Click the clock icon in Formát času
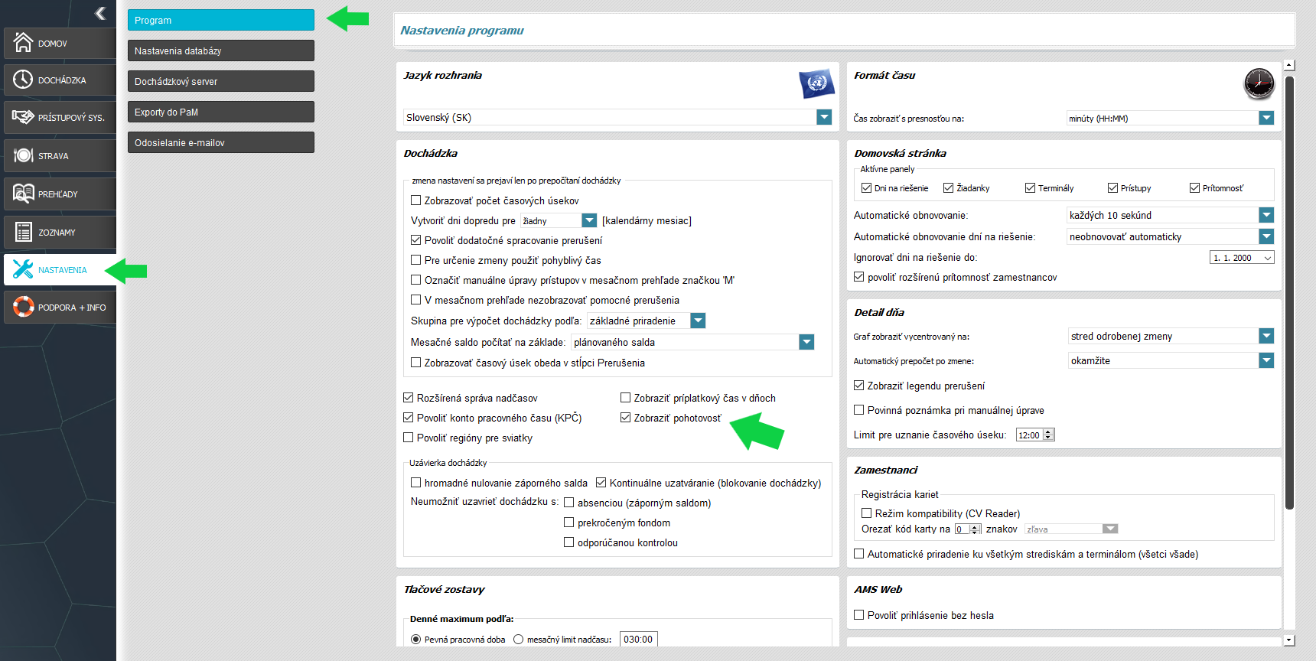This screenshot has width=1316, height=661. tap(1259, 83)
